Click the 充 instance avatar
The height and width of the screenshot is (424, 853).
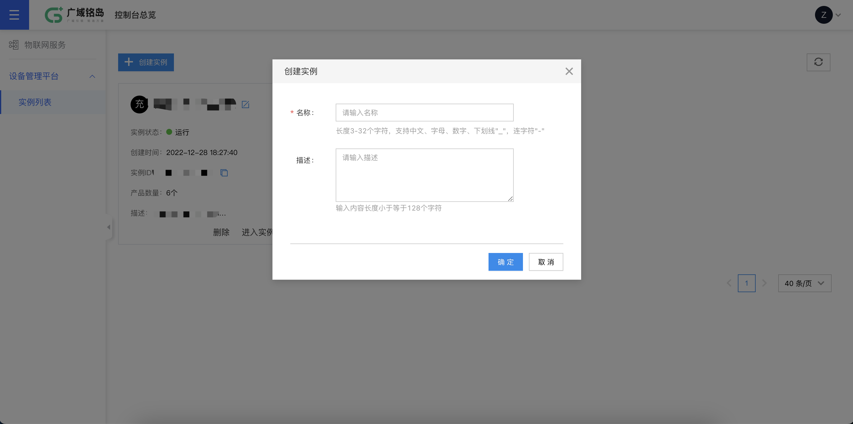[139, 104]
